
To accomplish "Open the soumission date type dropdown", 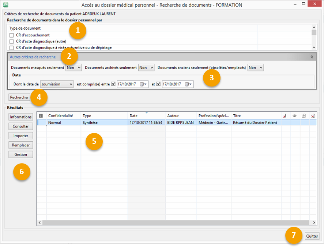I will [57, 84].
